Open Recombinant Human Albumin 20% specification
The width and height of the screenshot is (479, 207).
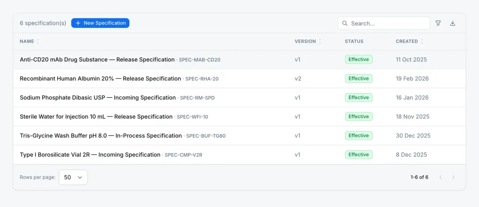point(100,79)
